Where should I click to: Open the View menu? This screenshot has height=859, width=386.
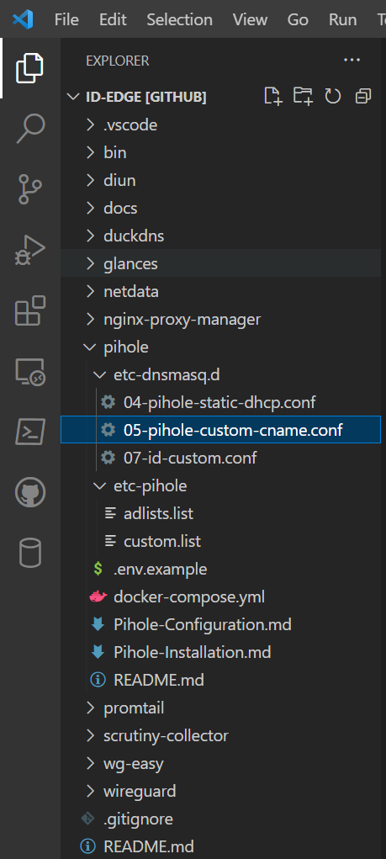250,19
